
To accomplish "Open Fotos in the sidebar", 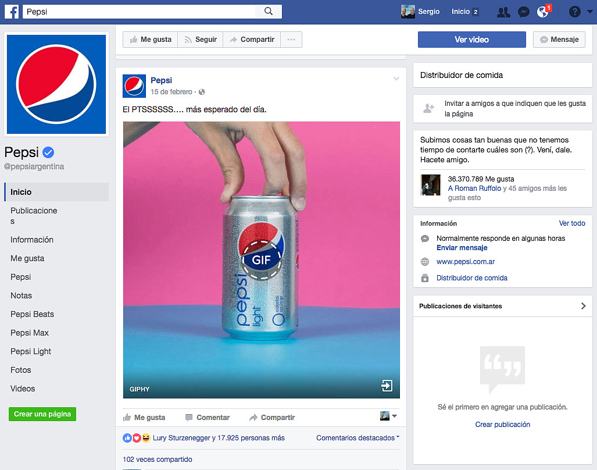I will click(21, 370).
